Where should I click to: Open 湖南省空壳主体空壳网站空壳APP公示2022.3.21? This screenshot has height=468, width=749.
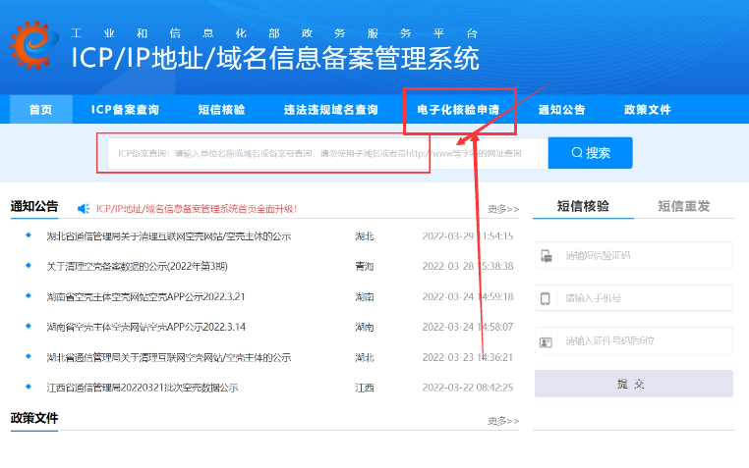coord(145,297)
